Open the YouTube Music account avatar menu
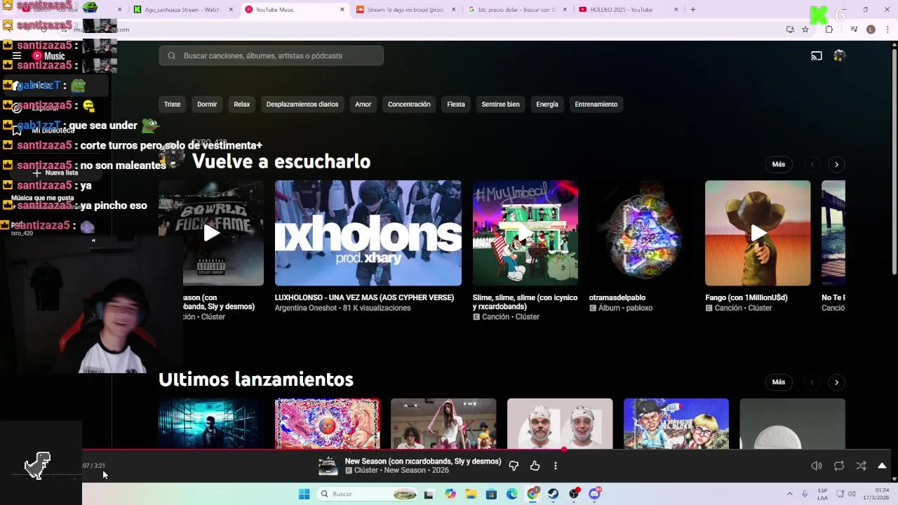This screenshot has height=505, width=898. pyautogui.click(x=839, y=55)
